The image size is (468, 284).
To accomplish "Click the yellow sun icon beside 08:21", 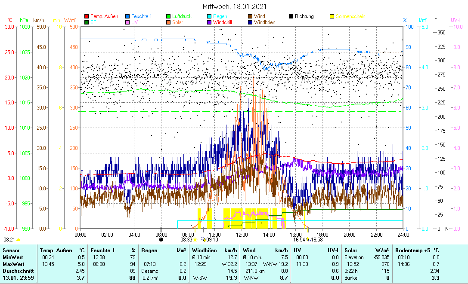I will (x=19, y=240).
